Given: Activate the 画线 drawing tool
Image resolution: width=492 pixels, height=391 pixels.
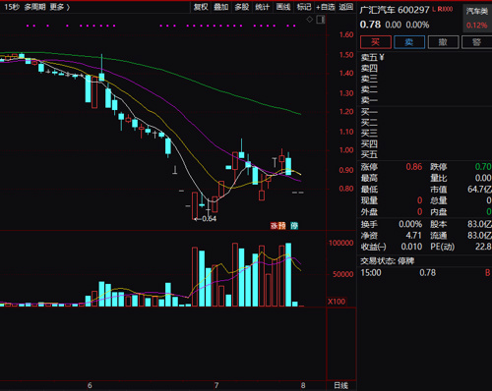Looking at the screenshot, I should tap(283, 7).
